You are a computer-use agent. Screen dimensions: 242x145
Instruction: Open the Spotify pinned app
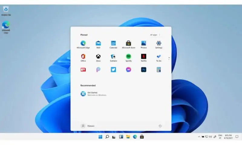[x=128, y=58]
